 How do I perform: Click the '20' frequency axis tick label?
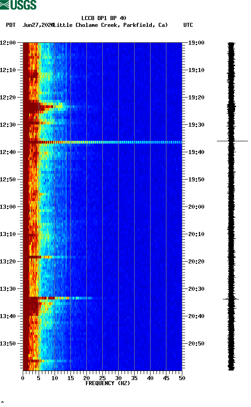[x=86, y=378]
